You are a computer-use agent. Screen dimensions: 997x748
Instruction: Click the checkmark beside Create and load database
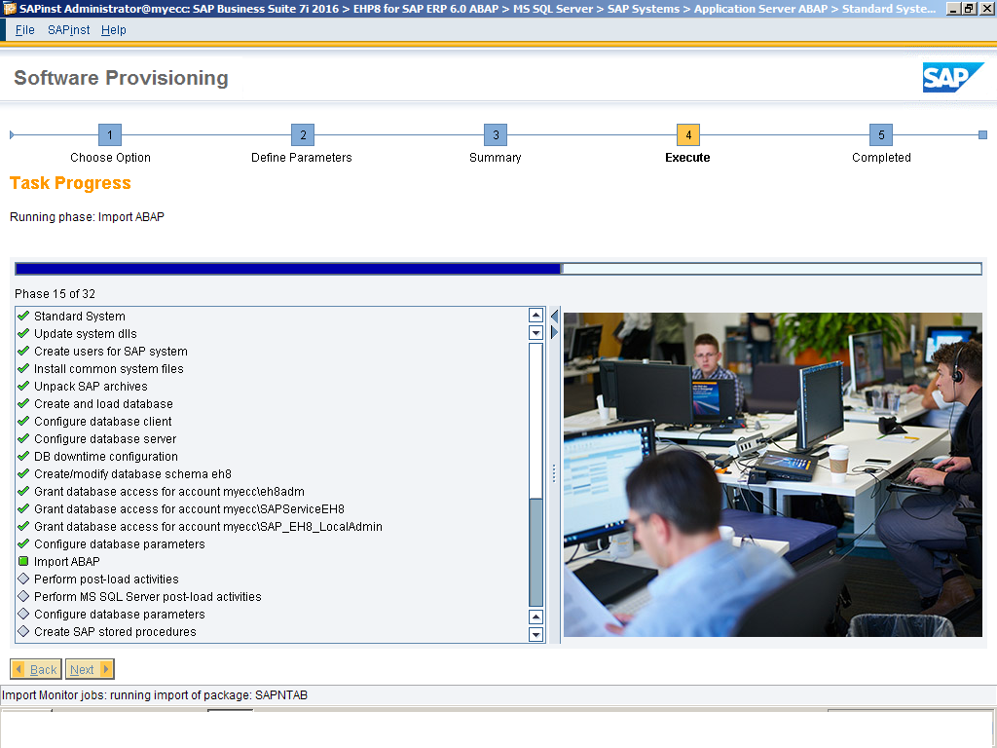pos(23,403)
